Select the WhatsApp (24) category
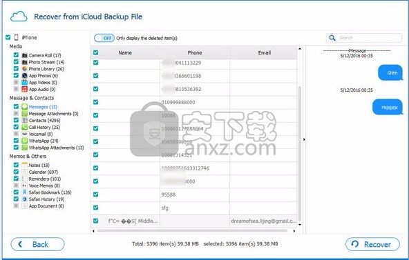 tap(44, 141)
